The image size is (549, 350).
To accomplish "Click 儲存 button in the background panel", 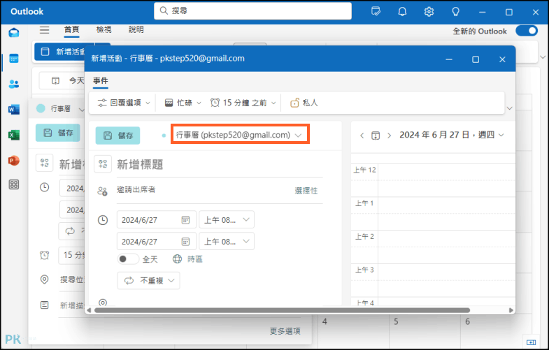I will pos(58,133).
